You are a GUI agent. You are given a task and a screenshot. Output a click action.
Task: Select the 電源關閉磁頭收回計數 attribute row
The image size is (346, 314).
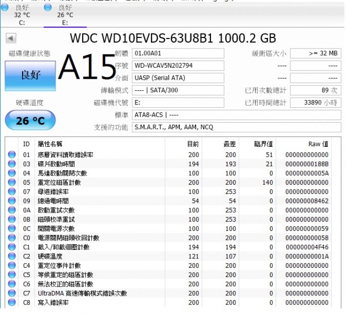point(168,238)
